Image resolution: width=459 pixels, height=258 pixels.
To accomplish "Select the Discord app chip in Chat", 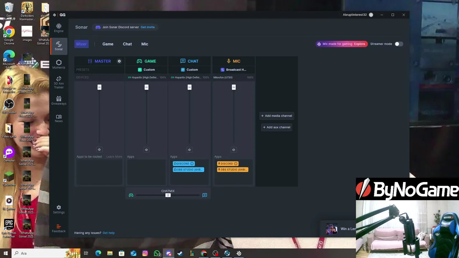I will 184,164.
